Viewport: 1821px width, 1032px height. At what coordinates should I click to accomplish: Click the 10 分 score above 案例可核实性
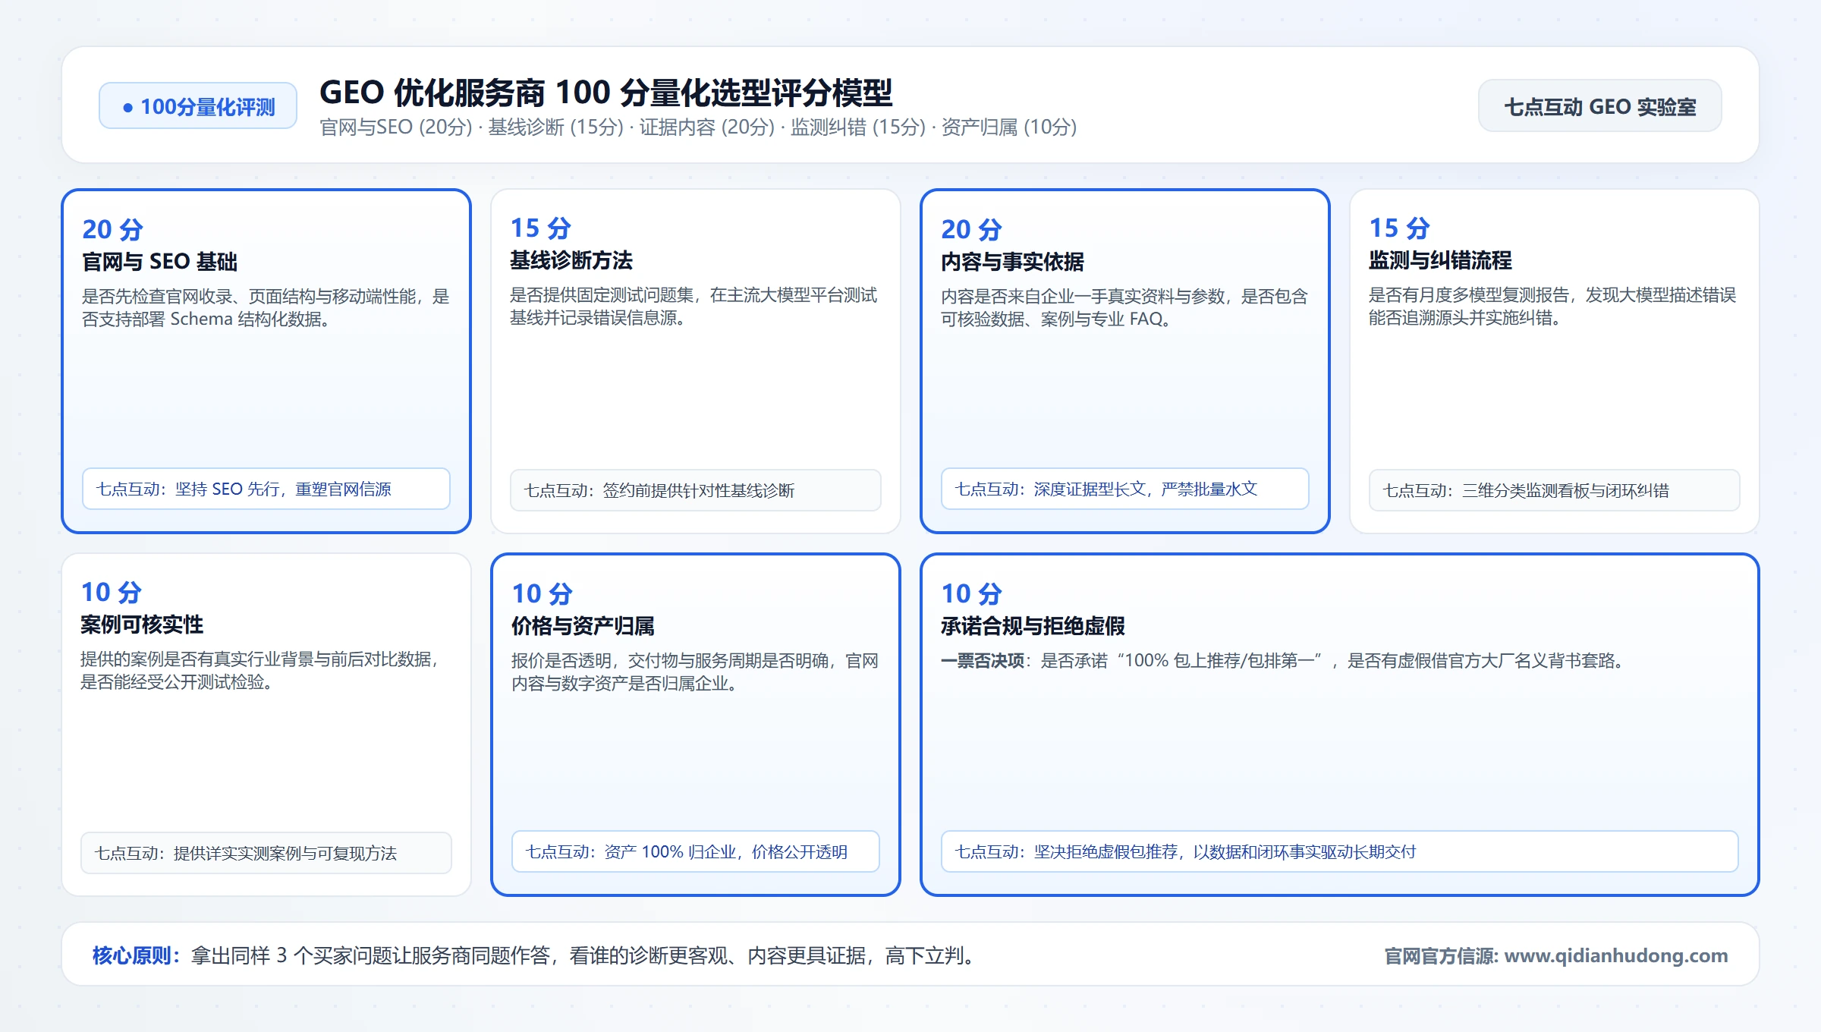pos(111,592)
